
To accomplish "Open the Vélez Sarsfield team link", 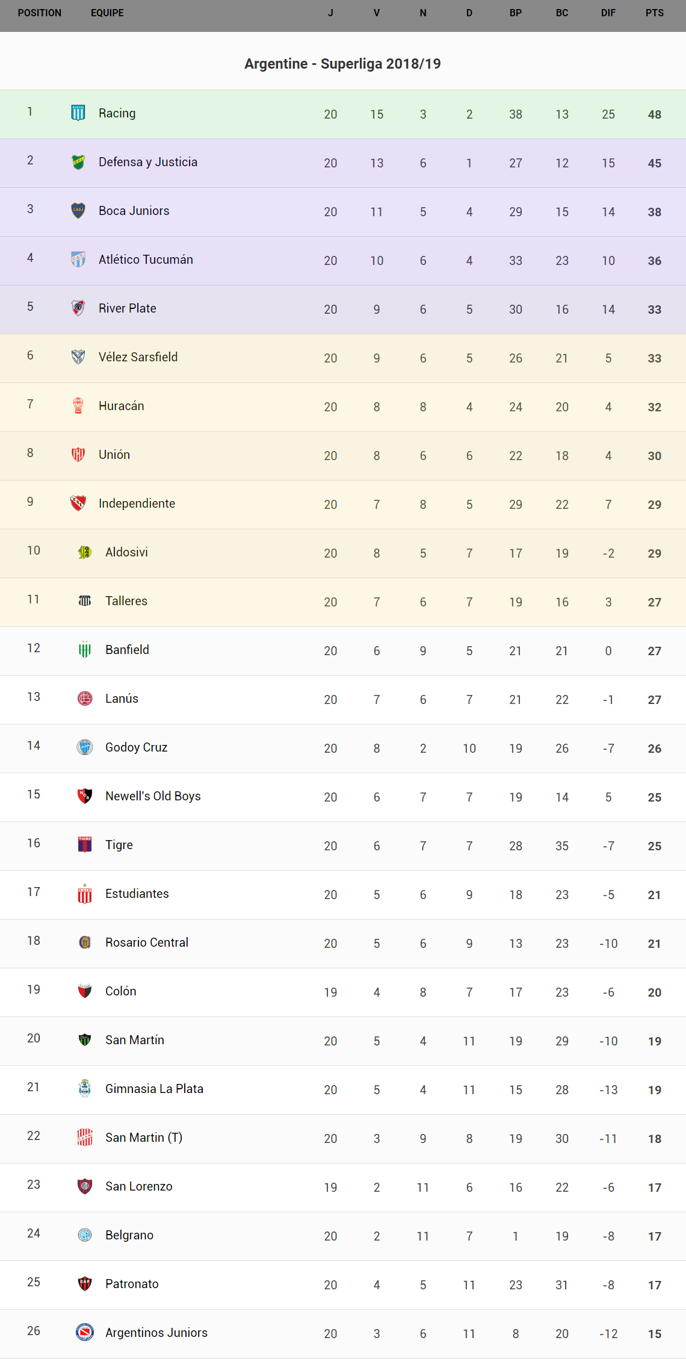I will 138,357.
